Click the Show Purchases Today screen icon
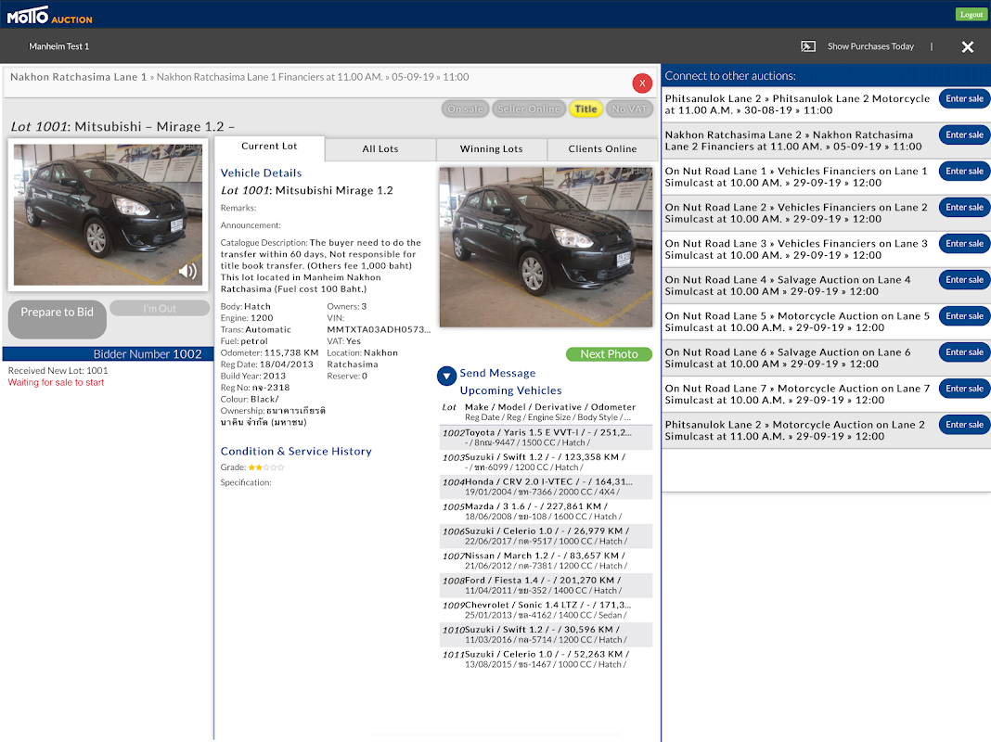 pos(808,46)
